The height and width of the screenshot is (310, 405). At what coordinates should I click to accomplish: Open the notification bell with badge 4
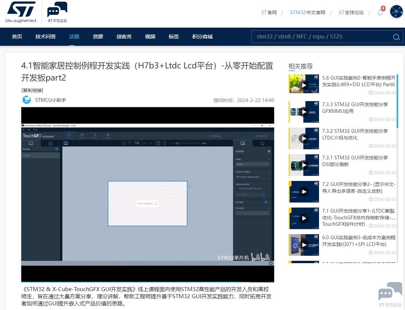tap(380, 12)
